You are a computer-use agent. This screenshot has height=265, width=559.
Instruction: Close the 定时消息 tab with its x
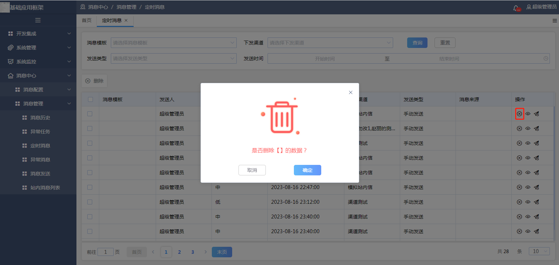[126, 20]
